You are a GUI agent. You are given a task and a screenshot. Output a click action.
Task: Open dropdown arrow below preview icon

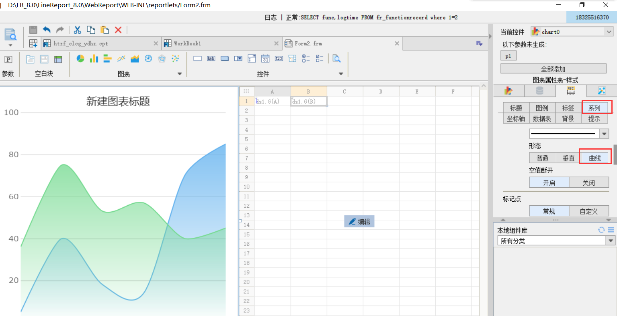[x=10, y=45]
